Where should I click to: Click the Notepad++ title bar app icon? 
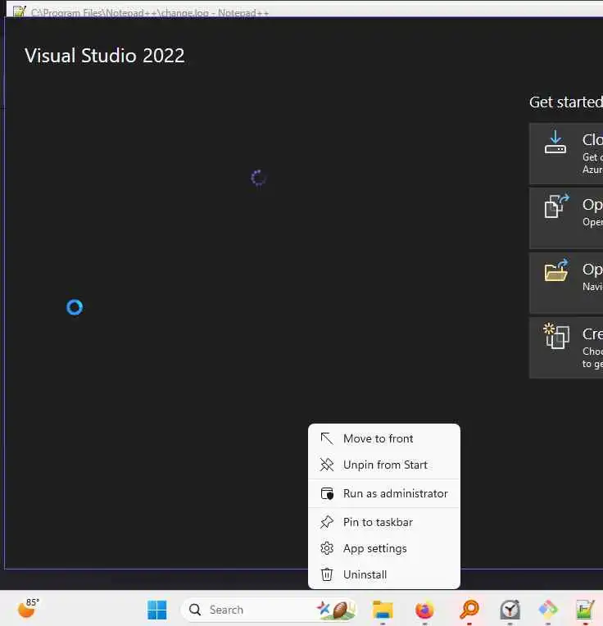click(19, 11)
